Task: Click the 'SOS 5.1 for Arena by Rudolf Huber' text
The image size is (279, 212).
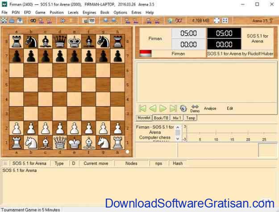Action: (x=240, y=54)
